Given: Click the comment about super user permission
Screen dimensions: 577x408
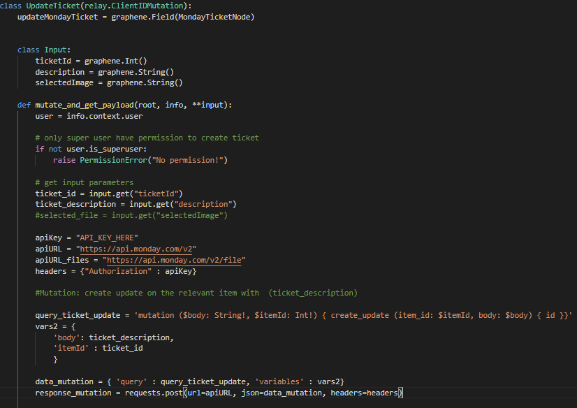Looking at the screenshot, I should (x=147, y=138).
